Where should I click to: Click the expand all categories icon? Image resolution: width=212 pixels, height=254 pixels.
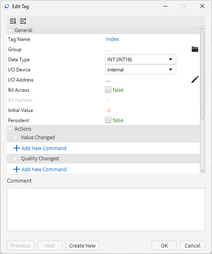[23, 21]
